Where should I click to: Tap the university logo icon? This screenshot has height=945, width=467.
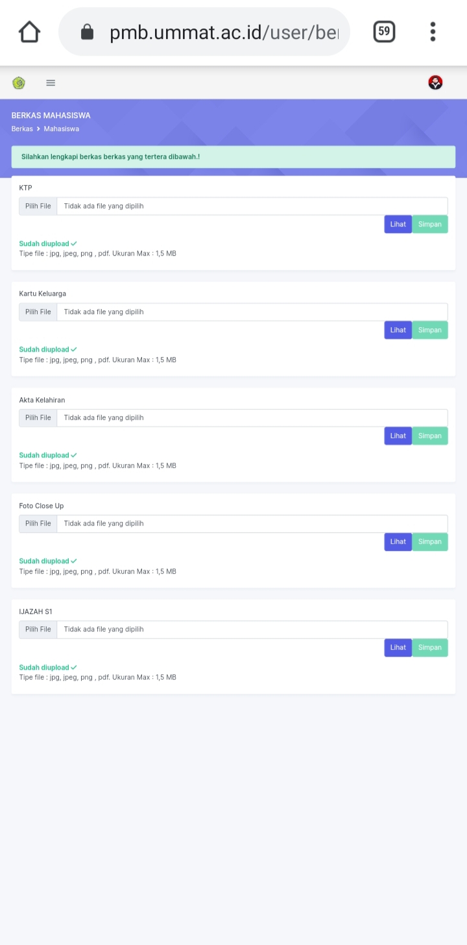19,83
